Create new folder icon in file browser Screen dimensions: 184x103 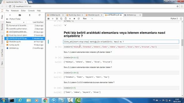[x=20, y=15]
